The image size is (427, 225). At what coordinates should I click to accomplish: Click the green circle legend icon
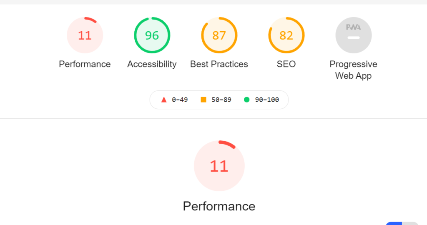[247, 100]
